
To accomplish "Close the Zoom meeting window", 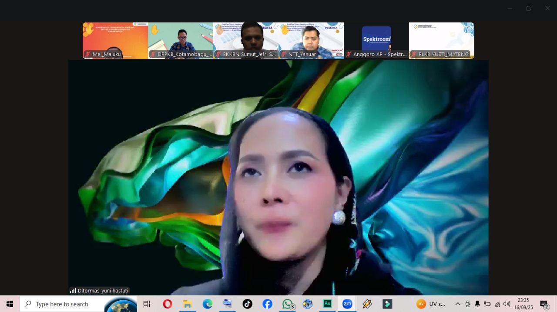I will 547,8.
